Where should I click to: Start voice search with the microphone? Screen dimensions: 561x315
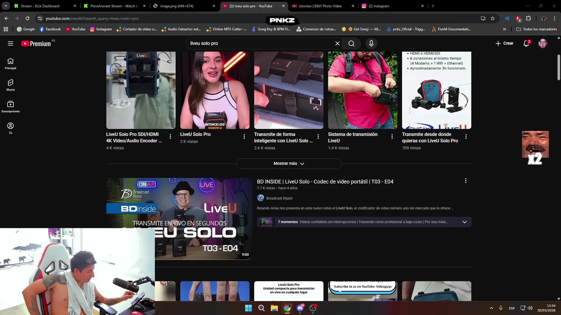tap(371, 43)
